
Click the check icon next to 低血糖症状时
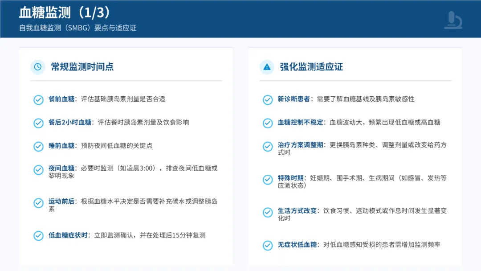(x=38, y=236)
